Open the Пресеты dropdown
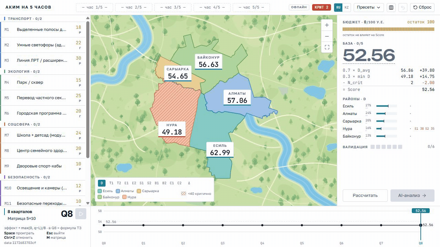440x247 pixels. click(369, 7)
